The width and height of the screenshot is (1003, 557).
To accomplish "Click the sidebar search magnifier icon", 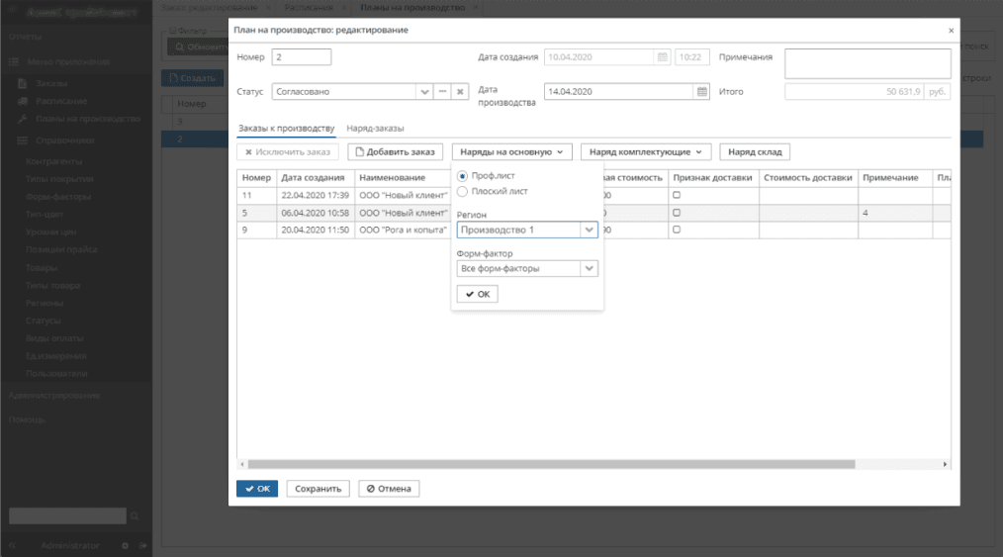I will pos(135,516).
